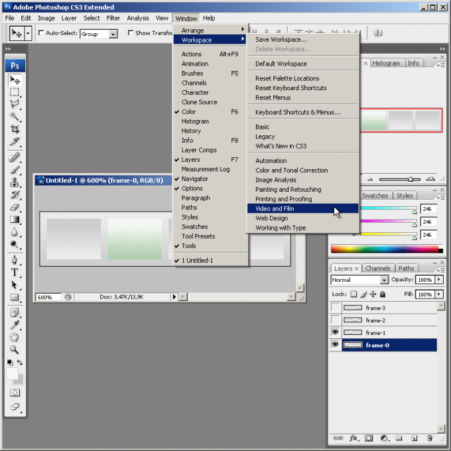
Task: Click the Change Screen Mode icon
Action: point(15,407)
